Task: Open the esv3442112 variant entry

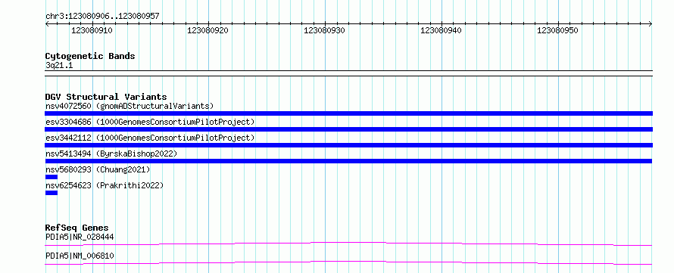Action: pos(150,138)
